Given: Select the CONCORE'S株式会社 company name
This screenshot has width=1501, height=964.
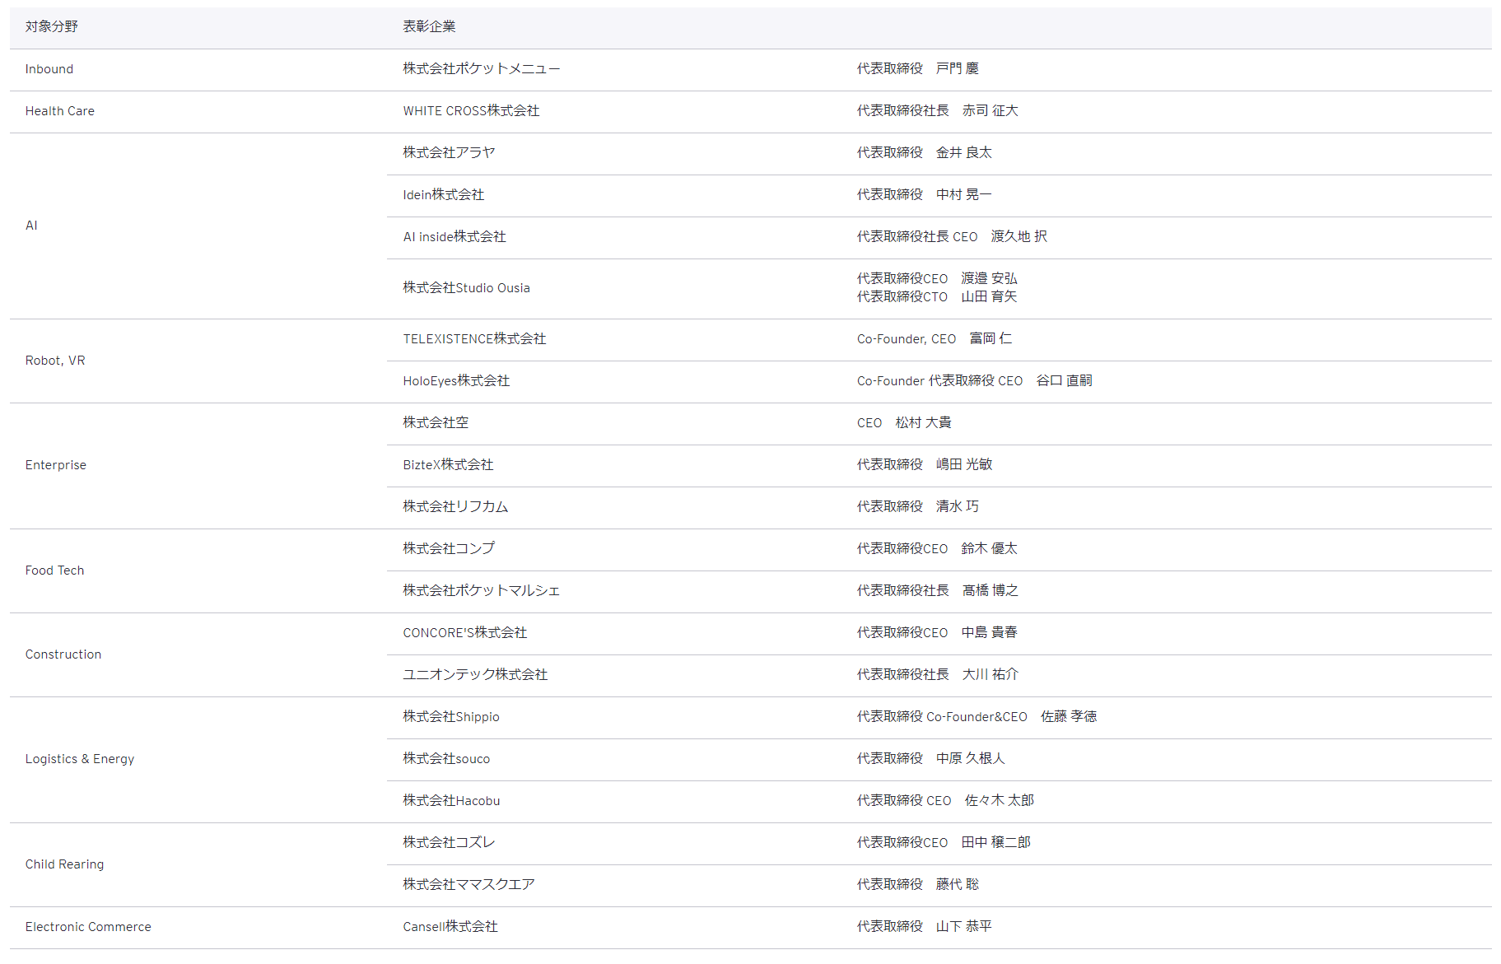Looking at the screenshot, I should [x=464, y=633].
